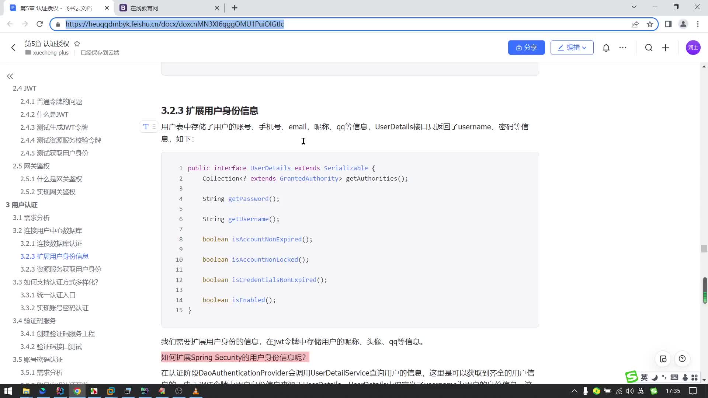Go to outline item 2.4.5 测试获取用户身份

54,153
